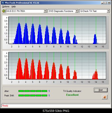The height and width of the screenshot is (113, 112).
Task: Open the drive selection dropdown arrow
Action: click(x=45, y=11)
